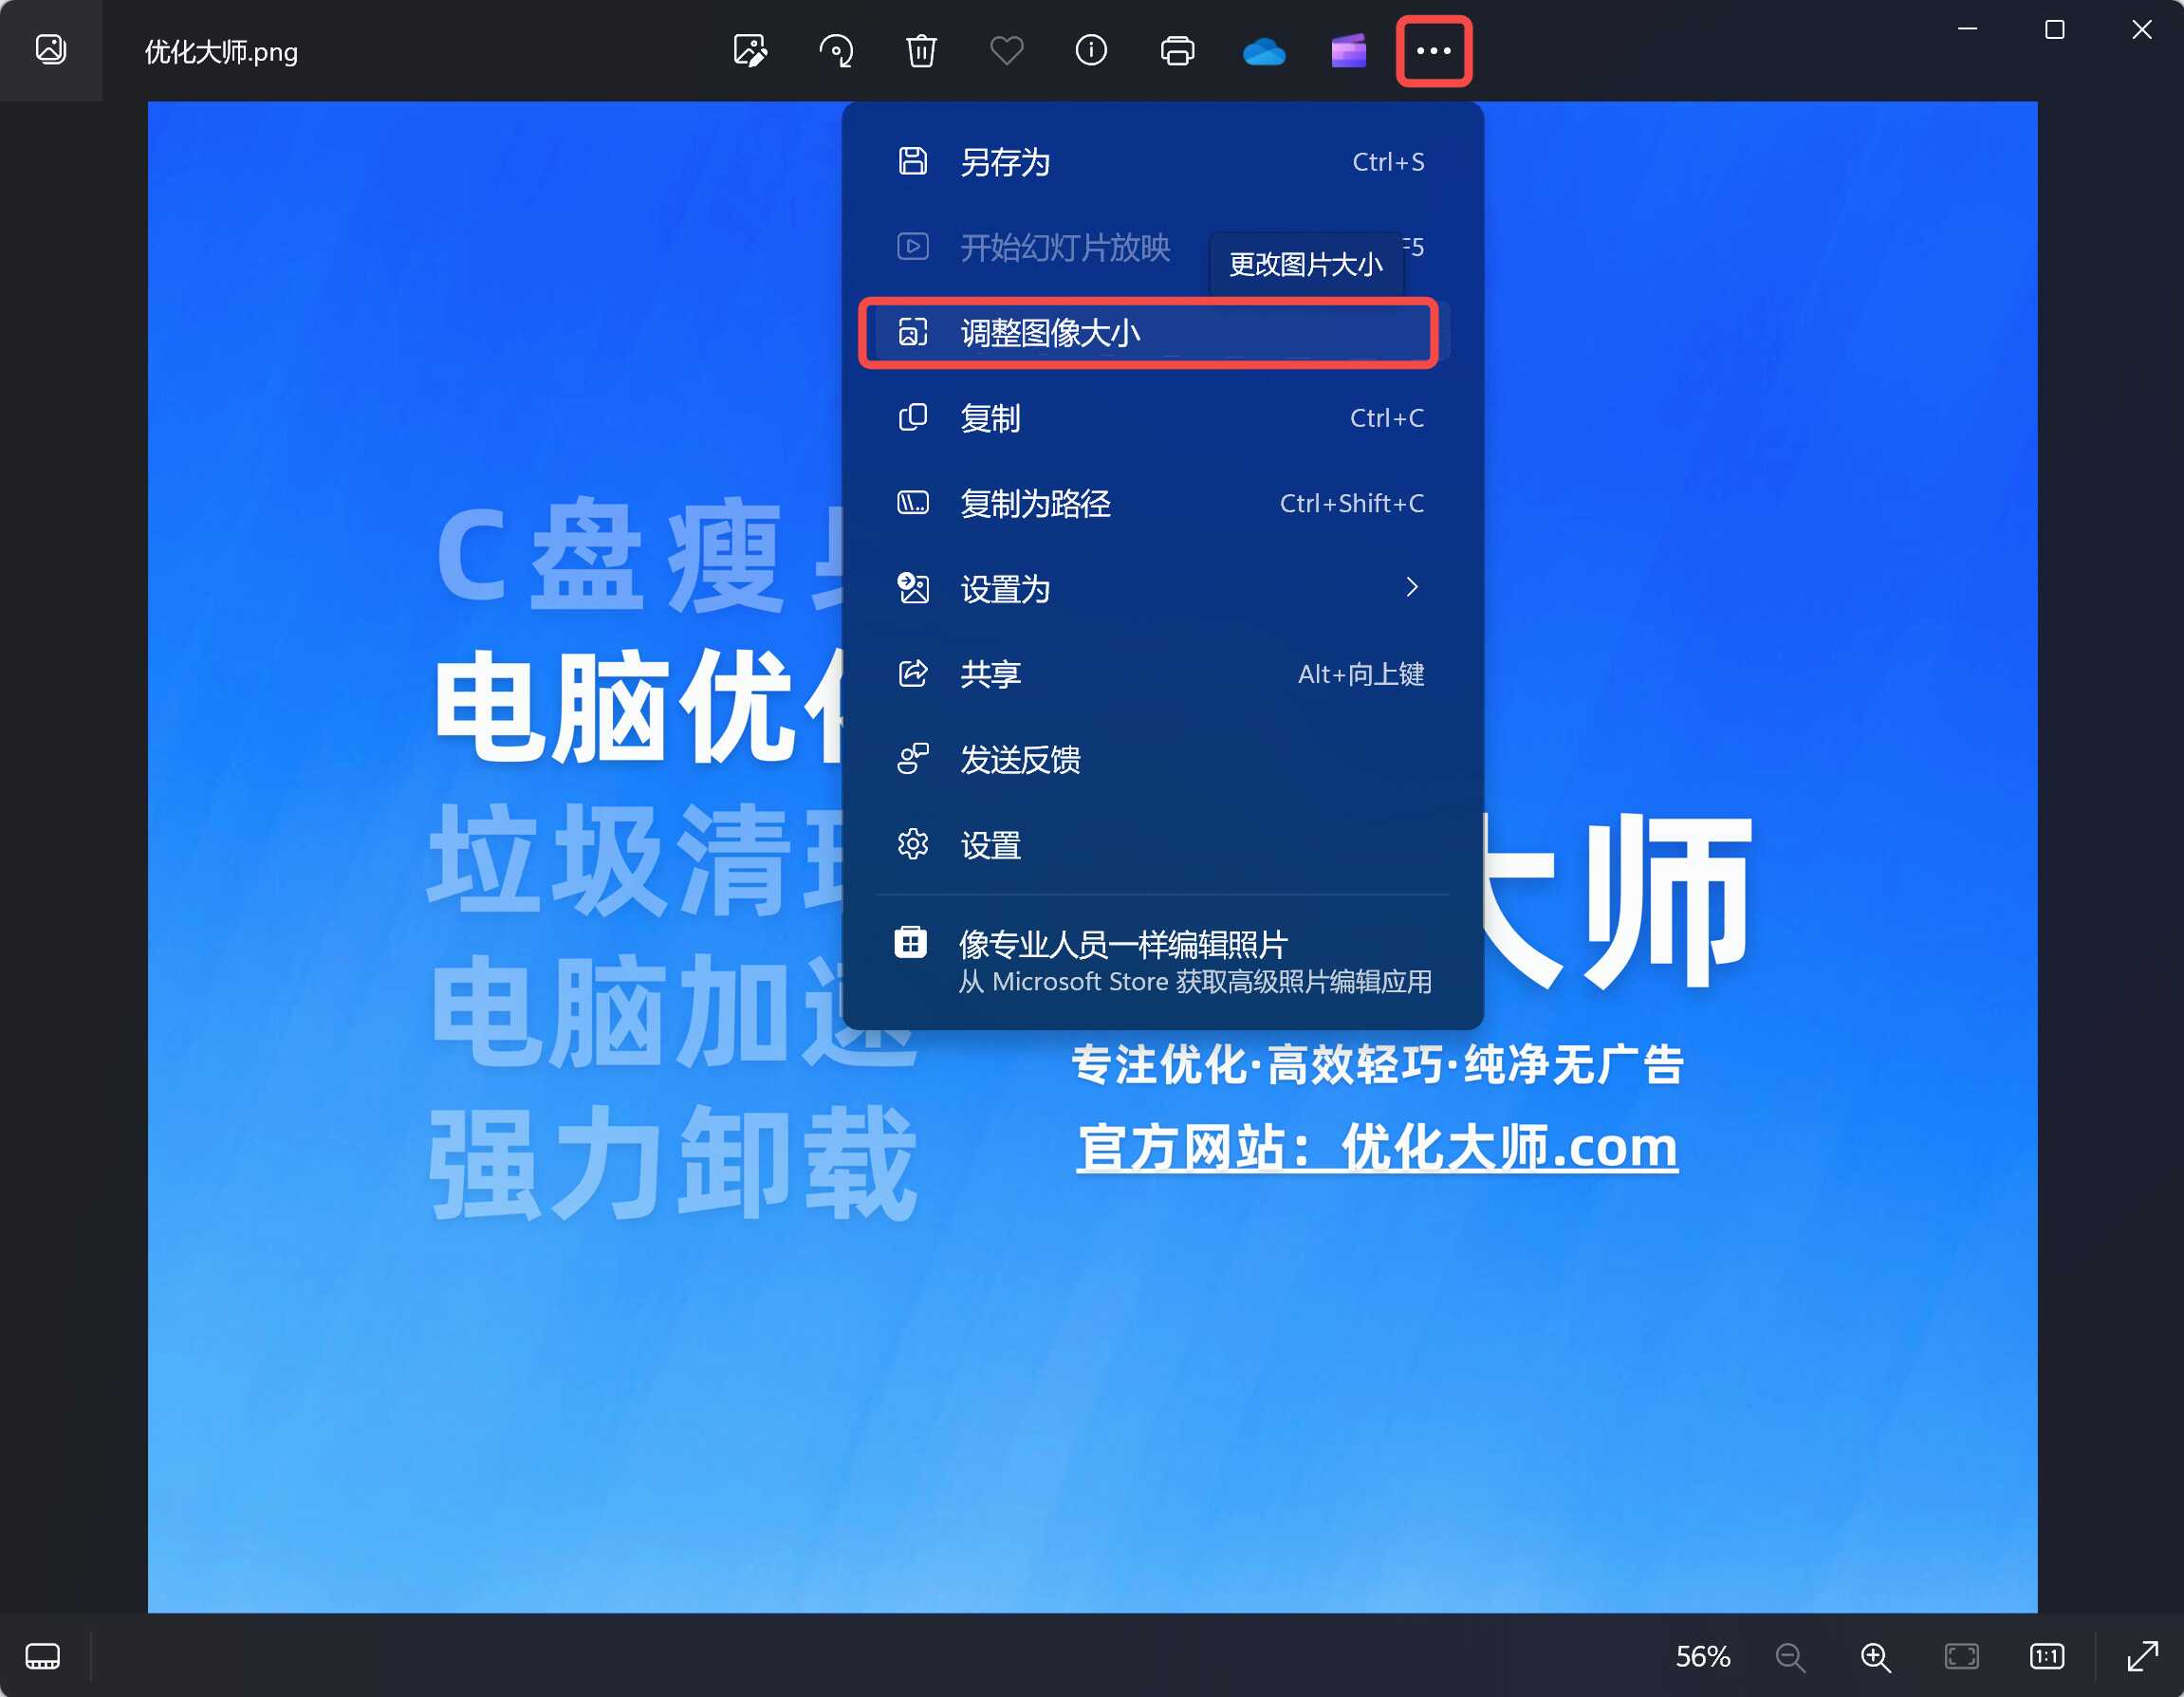This screenshot has height=1697, width=2184.
Task: Choose 共享 (Share) from the menu
Action: pyautogui.click(x=1162, y=674)
